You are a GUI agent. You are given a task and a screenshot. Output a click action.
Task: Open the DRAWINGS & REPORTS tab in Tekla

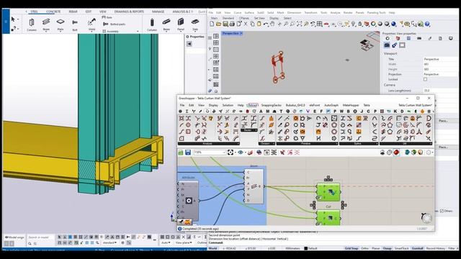pos(129,12)
